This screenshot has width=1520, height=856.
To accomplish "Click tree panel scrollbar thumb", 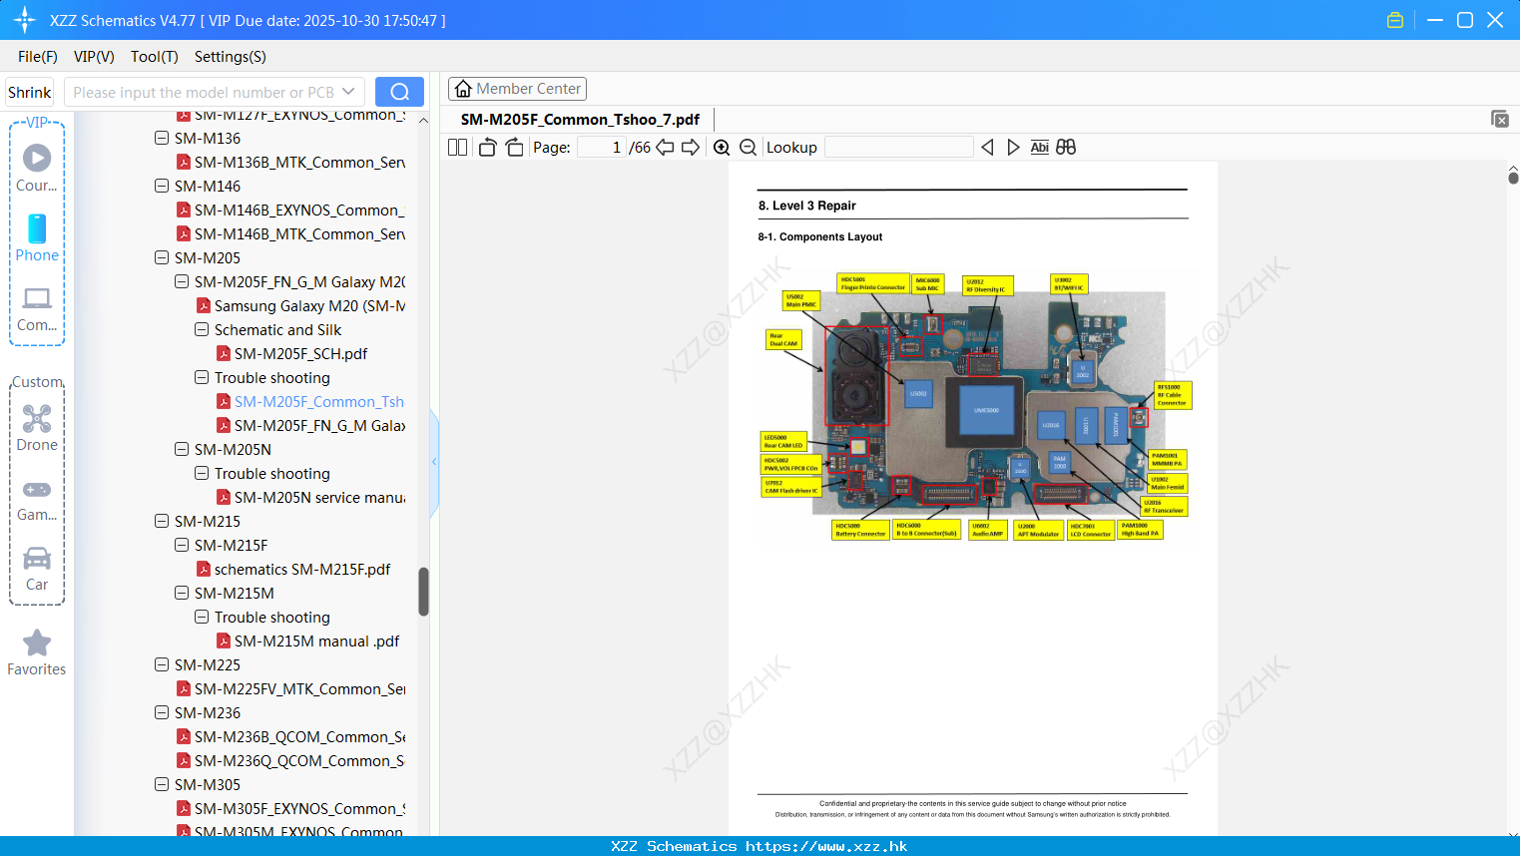I will pyautogui.click(x=423, y=592).
